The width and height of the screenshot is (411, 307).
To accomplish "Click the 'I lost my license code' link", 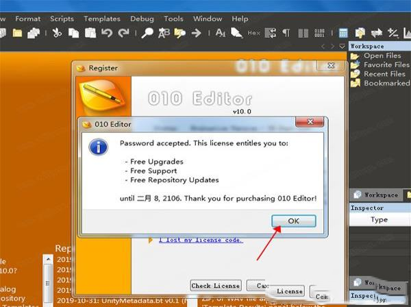I will (x=201, y=240).
